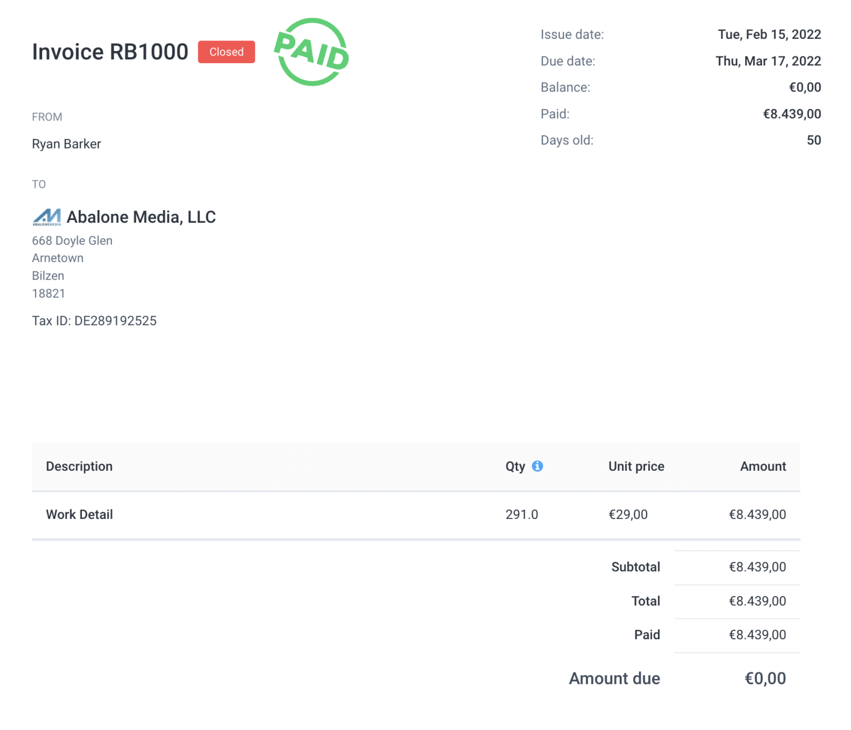Select the Balance amount field
This screenshot has width=851, height=730.
(805, 87)
